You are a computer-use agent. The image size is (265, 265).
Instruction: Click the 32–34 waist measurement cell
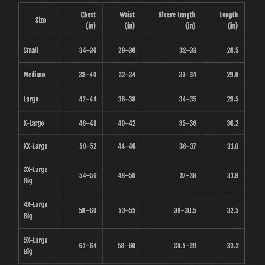[x=127, y=75]
